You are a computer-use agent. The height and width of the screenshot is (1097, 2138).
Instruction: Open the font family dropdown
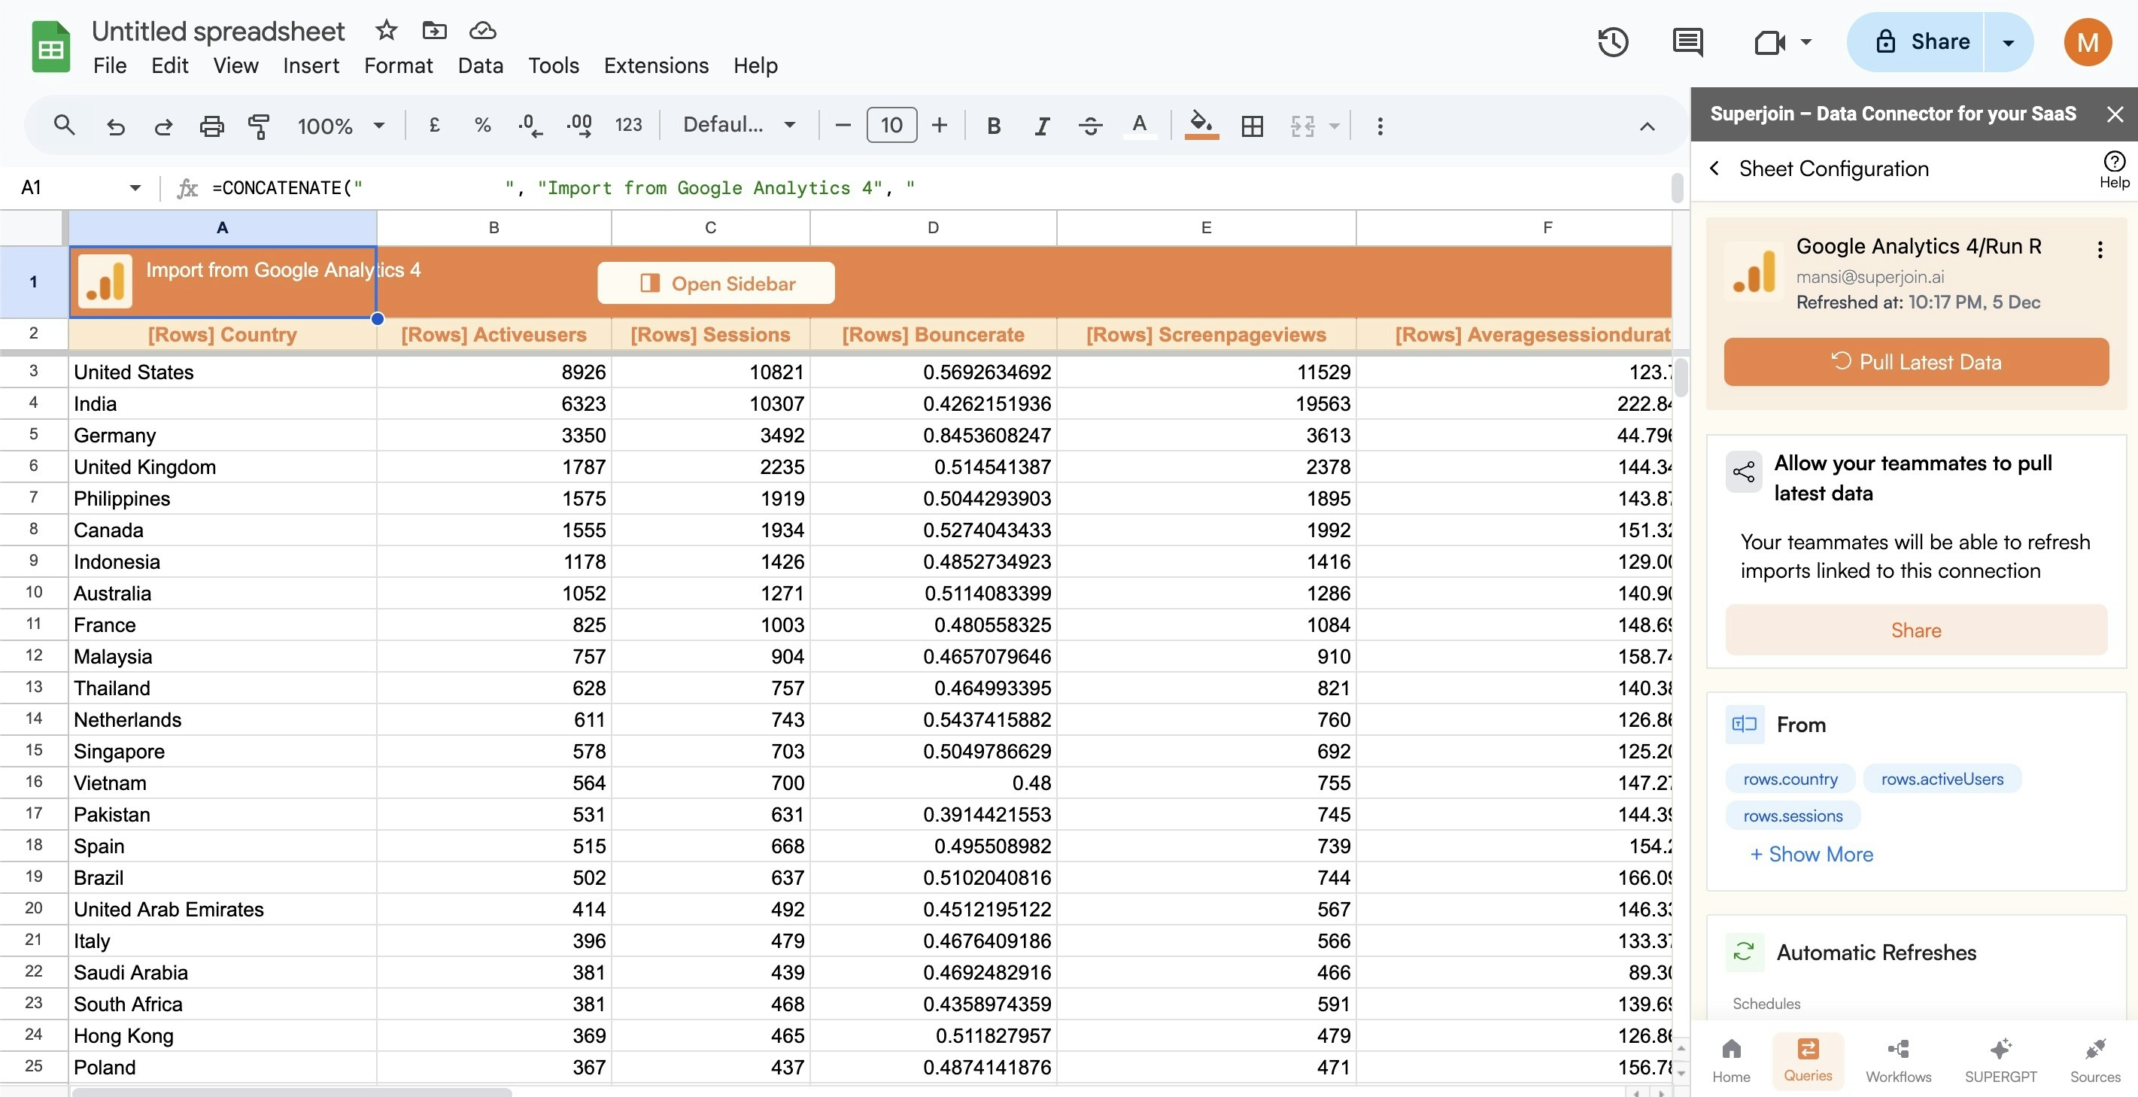tap(738, 126)
